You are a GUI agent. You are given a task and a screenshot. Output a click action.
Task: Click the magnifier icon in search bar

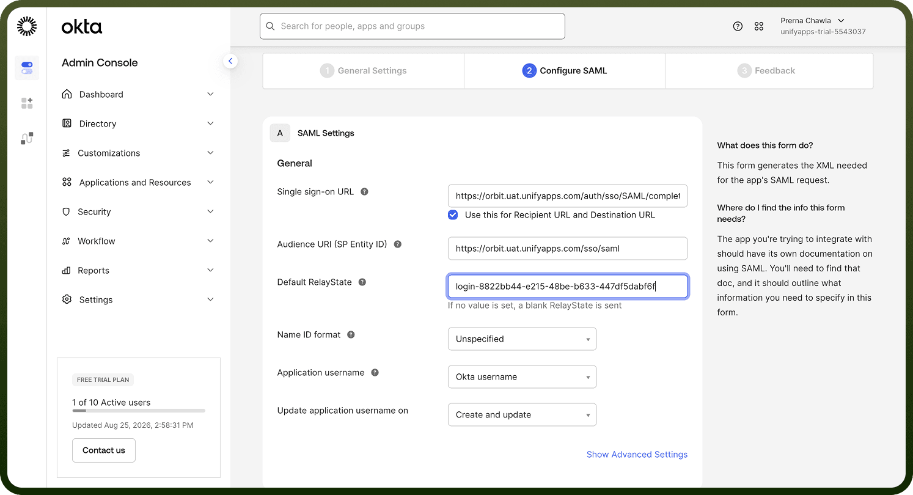coord(271,26)
